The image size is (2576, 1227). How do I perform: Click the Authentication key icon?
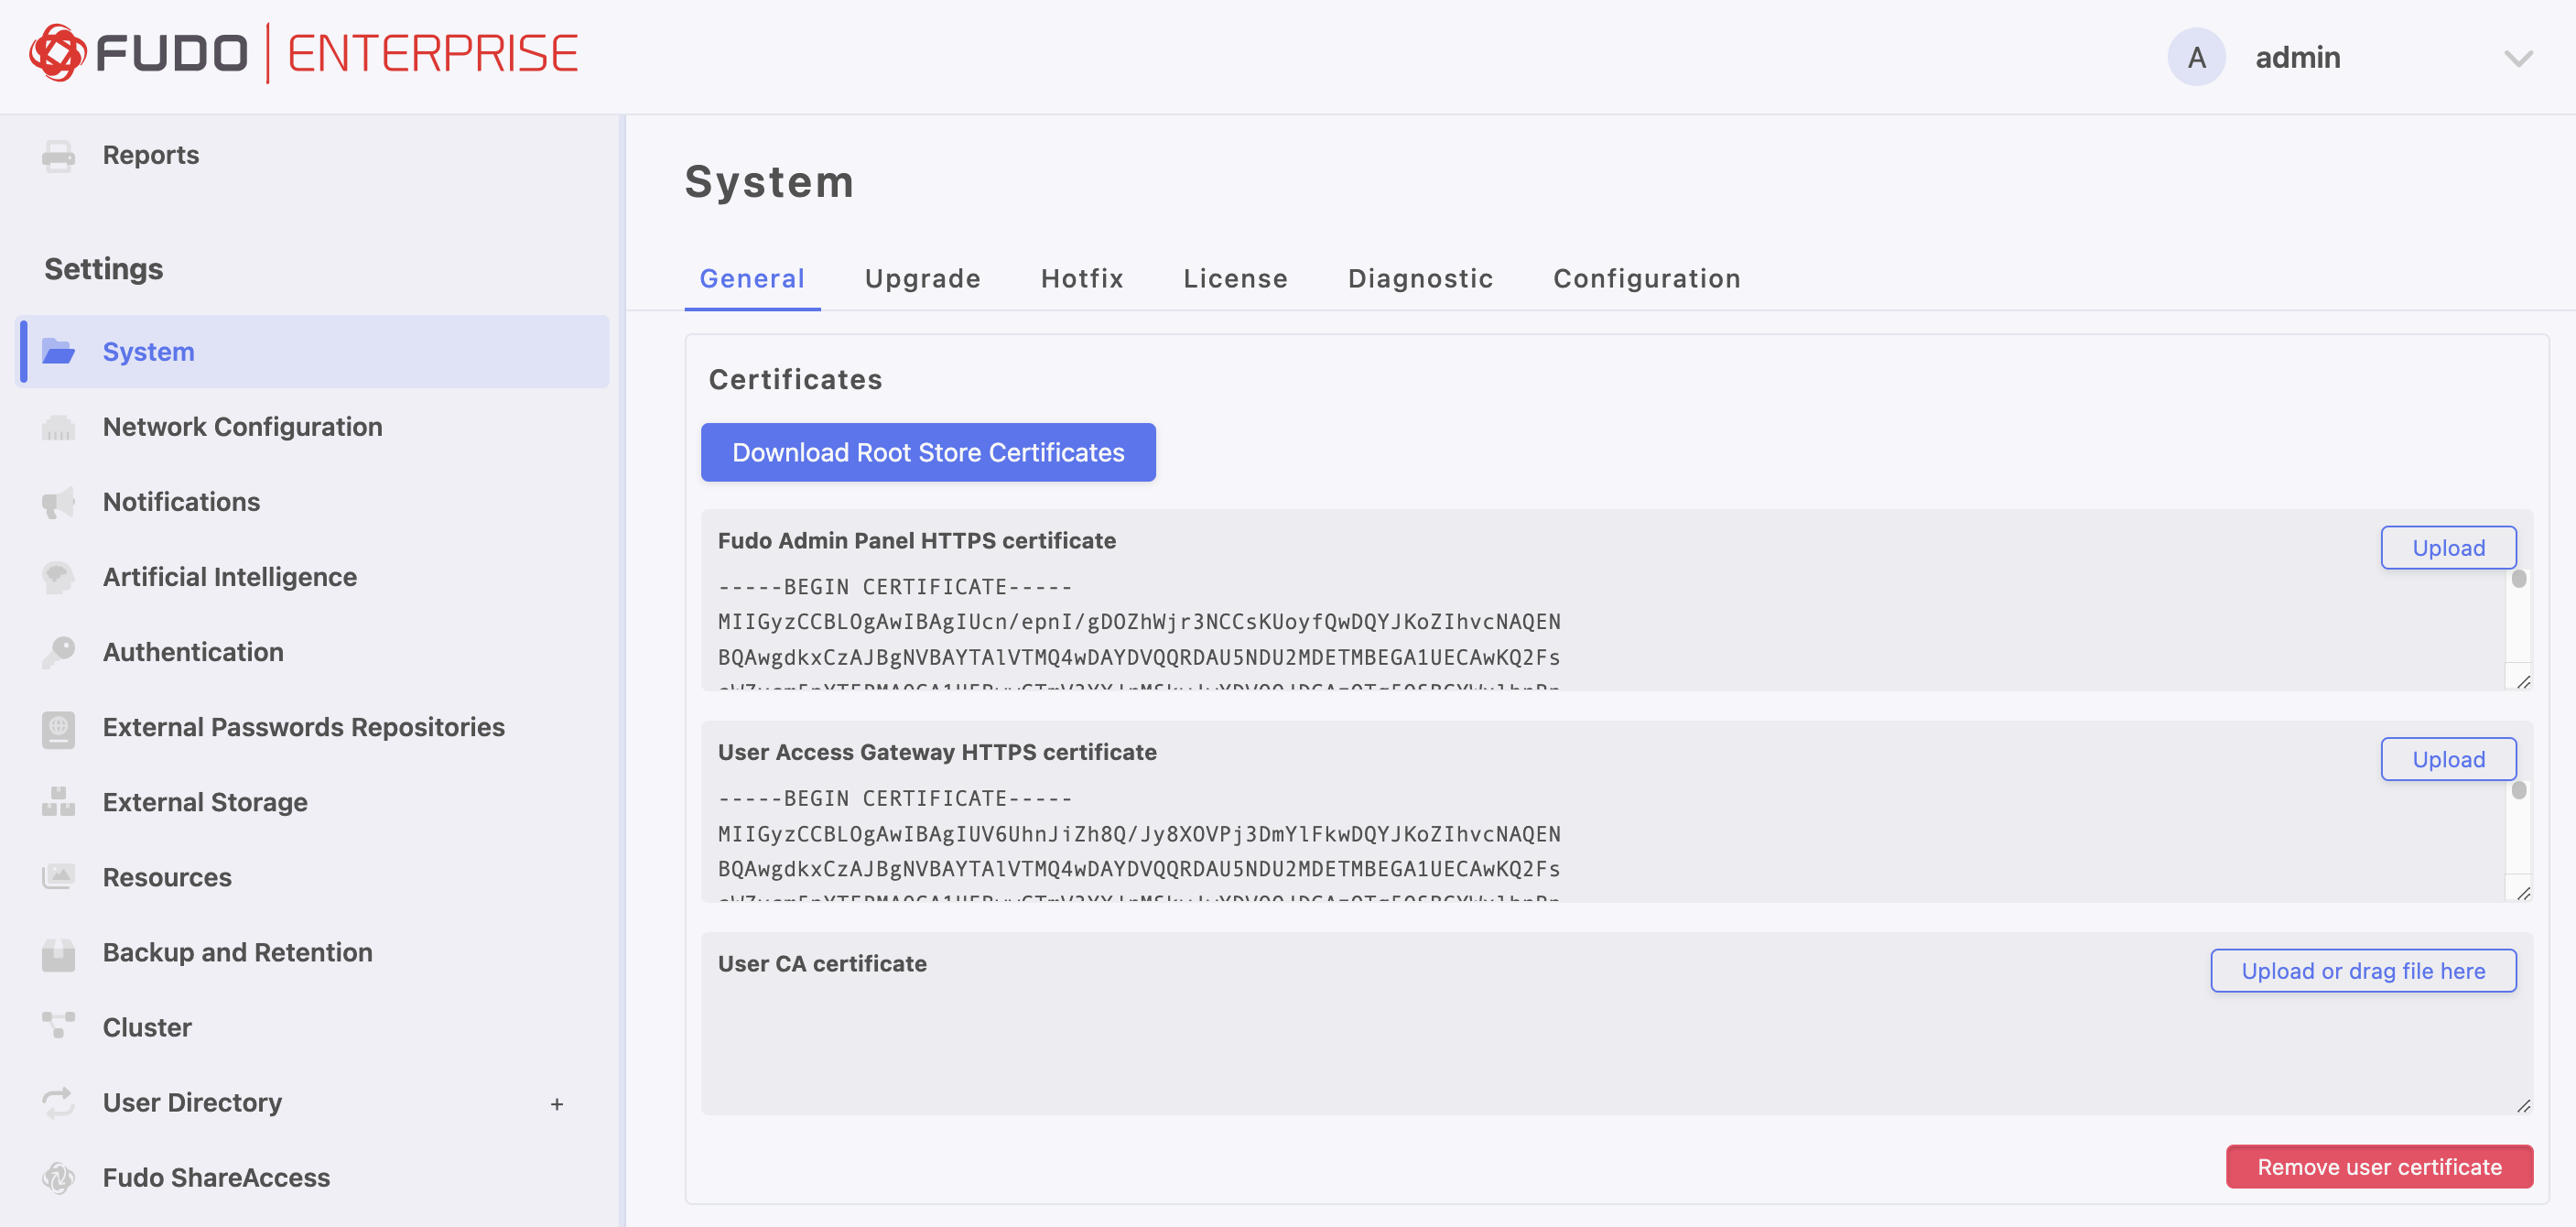[58, 653]
